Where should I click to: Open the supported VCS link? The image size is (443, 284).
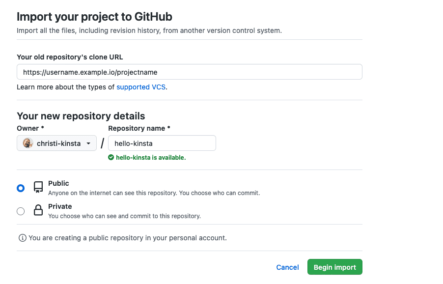[141, 86]
